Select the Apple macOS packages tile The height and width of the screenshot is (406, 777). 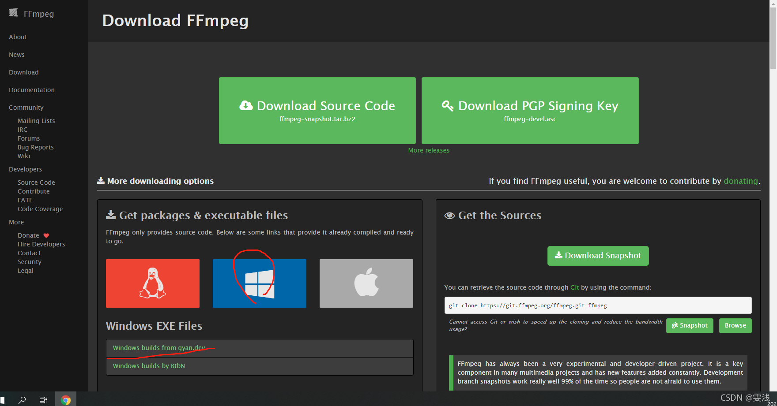pos(366,283)
